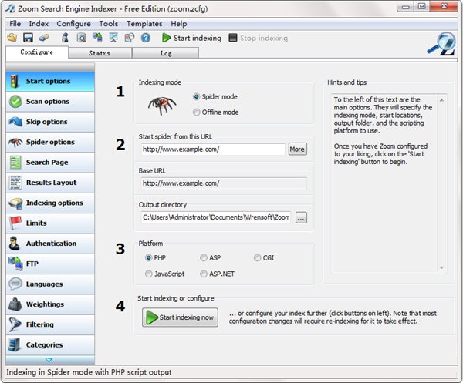Viewport: 463px width, 383px height.
Task: Click the scheduler clock toolbar icon
Action: click(x=130, y=38)
